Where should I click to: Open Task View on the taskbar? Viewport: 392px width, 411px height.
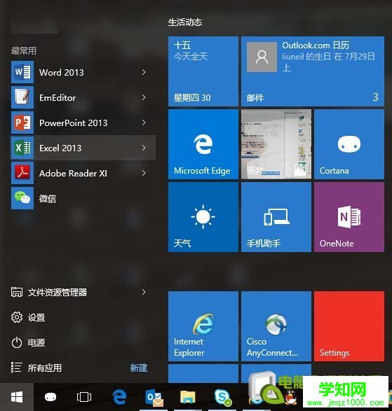(x=84, y=397)
